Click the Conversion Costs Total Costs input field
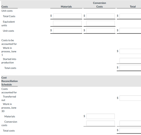 coord(100,16)
